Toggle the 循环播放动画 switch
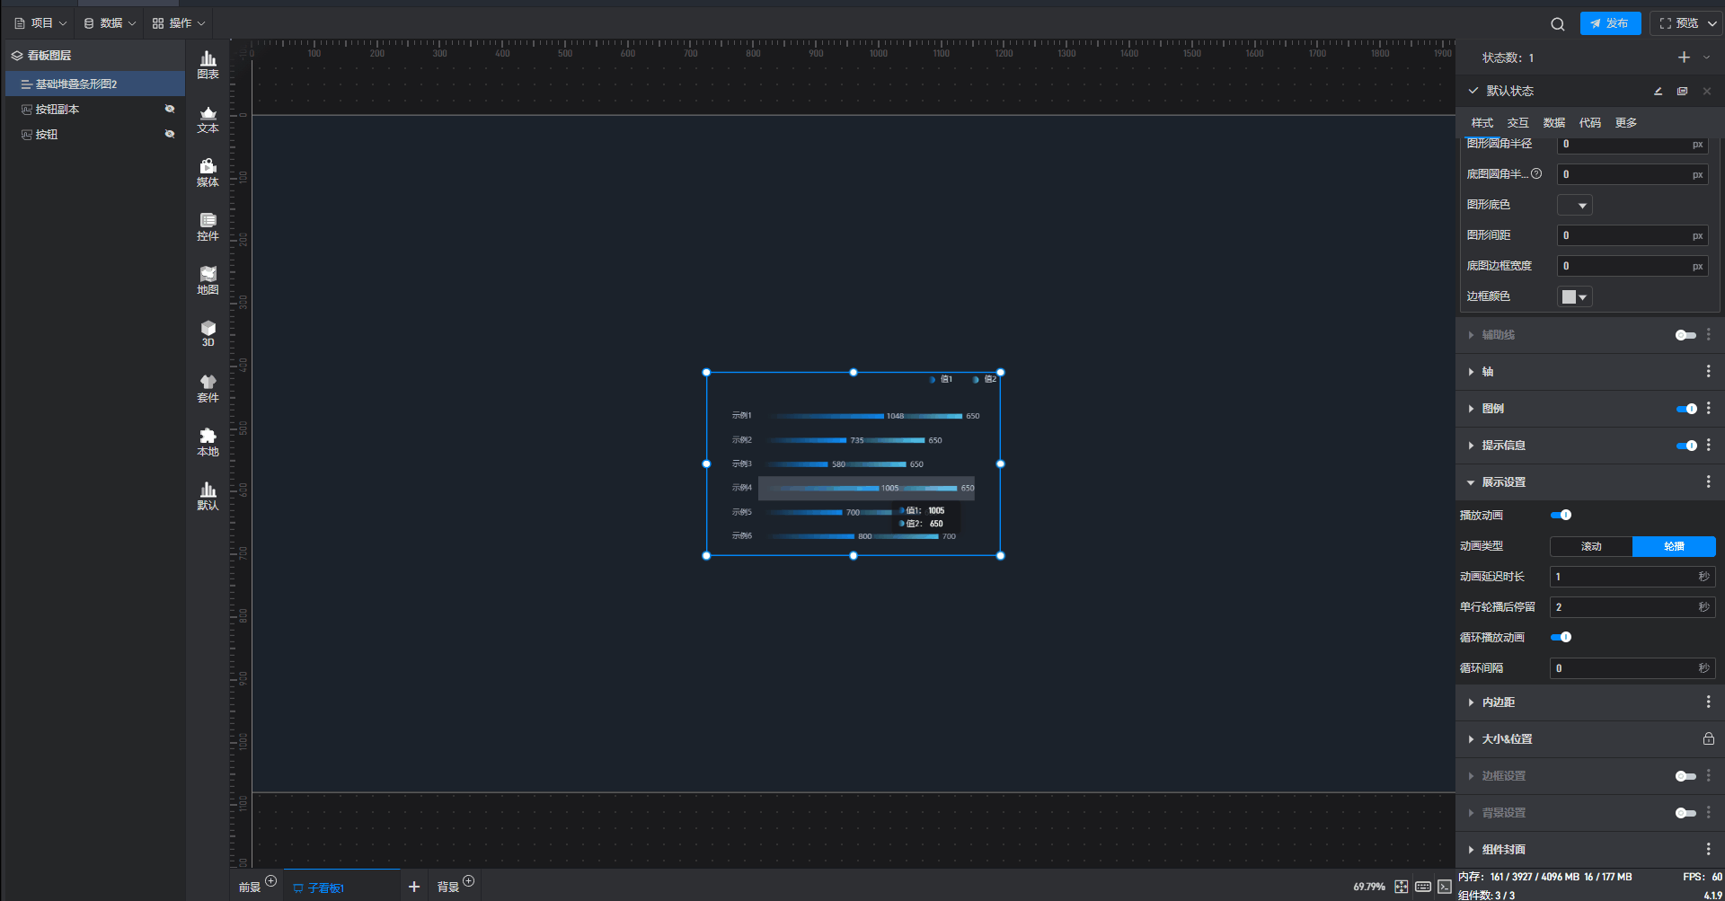 pyautogui.click(x=1561, y=638)
